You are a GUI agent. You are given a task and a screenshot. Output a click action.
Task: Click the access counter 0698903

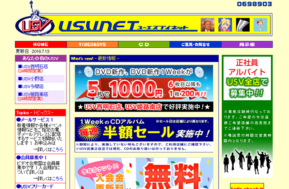[254, 4]
